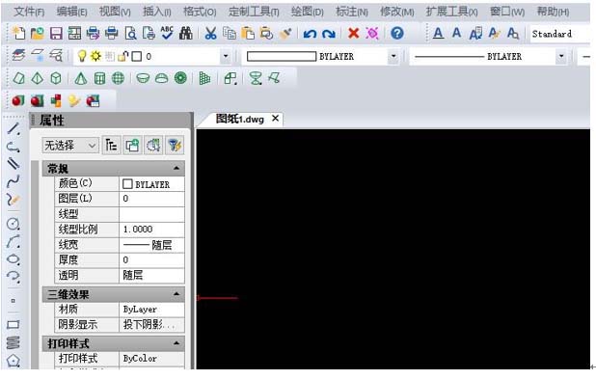The height and width of the screenshot is (380, 596).
Task: Open the Standard text style box
Action: pos(560,34)
